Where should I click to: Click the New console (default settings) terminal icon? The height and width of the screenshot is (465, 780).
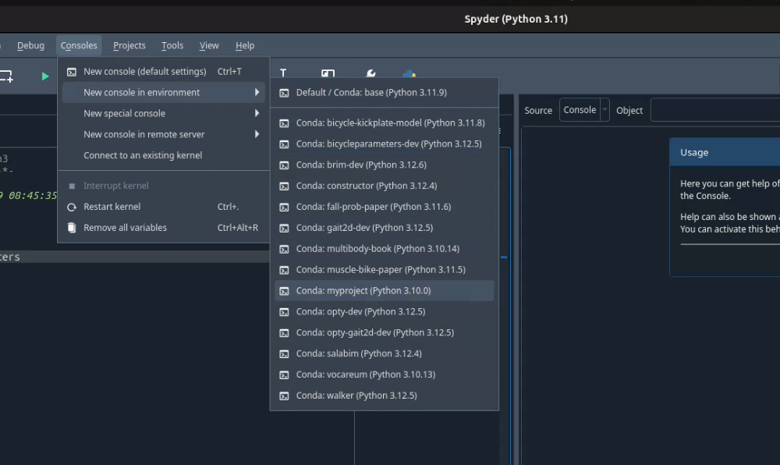[72, 72]
